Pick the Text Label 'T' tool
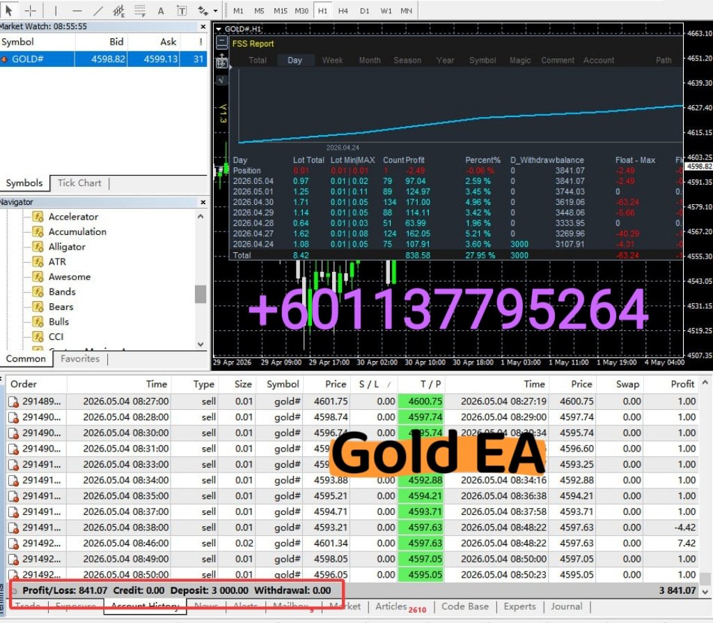The height and width of the screenshot is (623, 713). (x=182, y=10)
